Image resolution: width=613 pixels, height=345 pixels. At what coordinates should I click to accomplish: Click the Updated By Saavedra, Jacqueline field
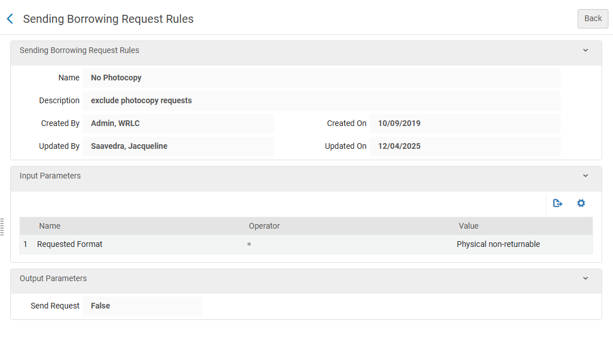coord(177,146)
